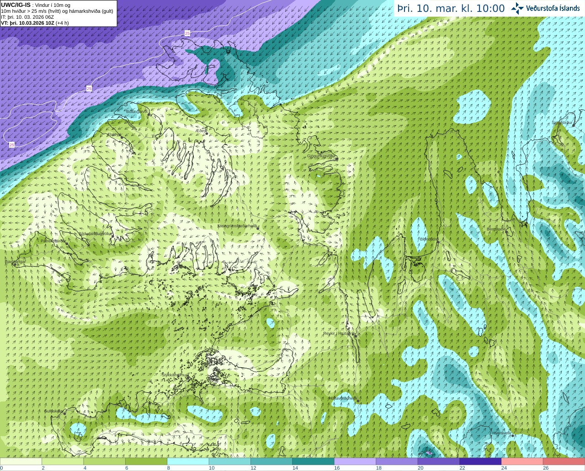Click the 10–12 m/s turquoise legend swatch
Viewport: 585px width, 471px height.
coord(230,461)
